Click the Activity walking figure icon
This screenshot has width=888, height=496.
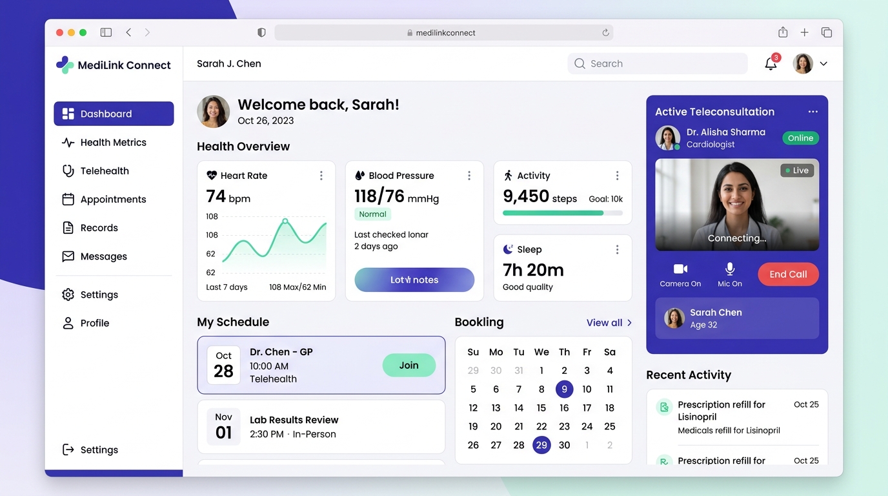click(x=509, y=176)
